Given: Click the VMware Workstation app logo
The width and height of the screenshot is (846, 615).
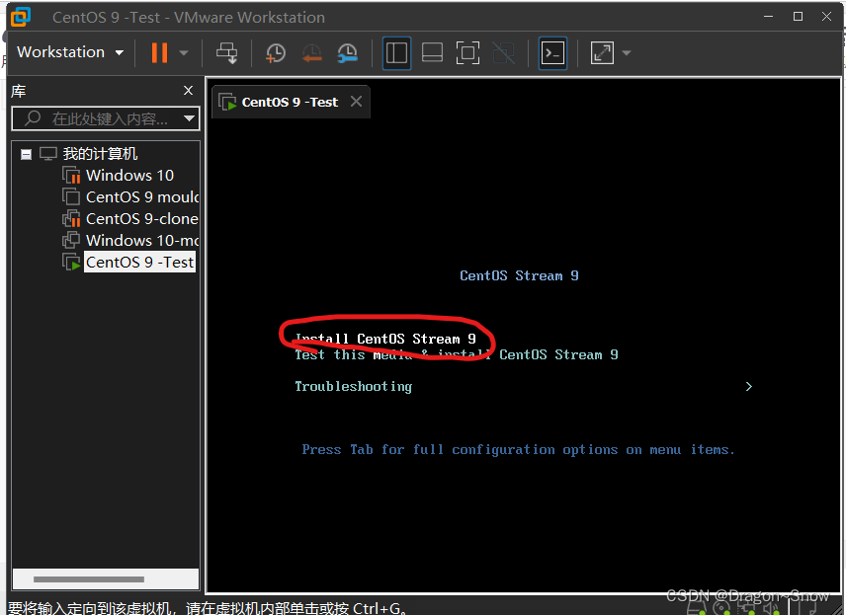Looking at the screenshot, I should click(x=21, y=17).
